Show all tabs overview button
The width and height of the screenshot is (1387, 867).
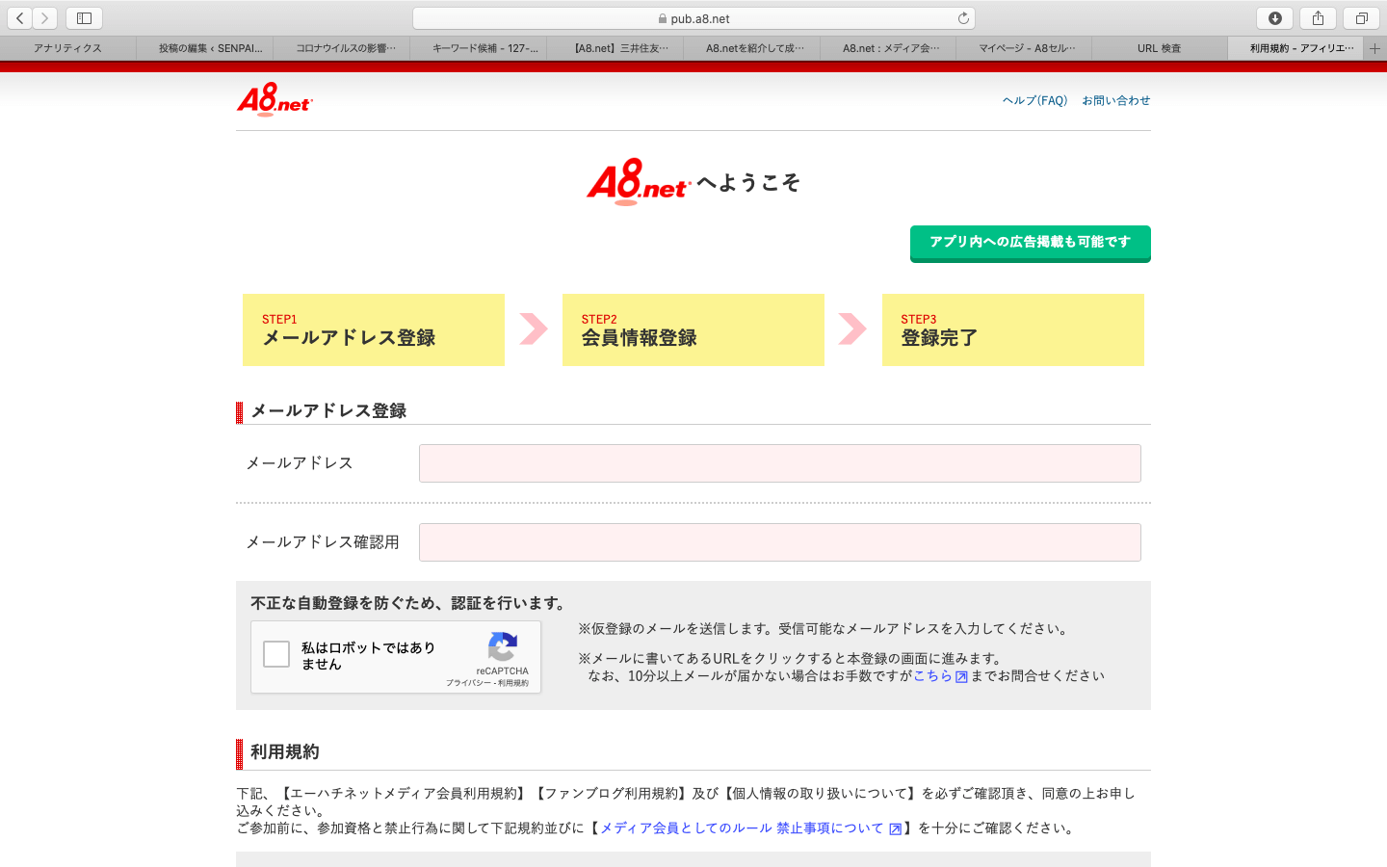coord(1361,18)
